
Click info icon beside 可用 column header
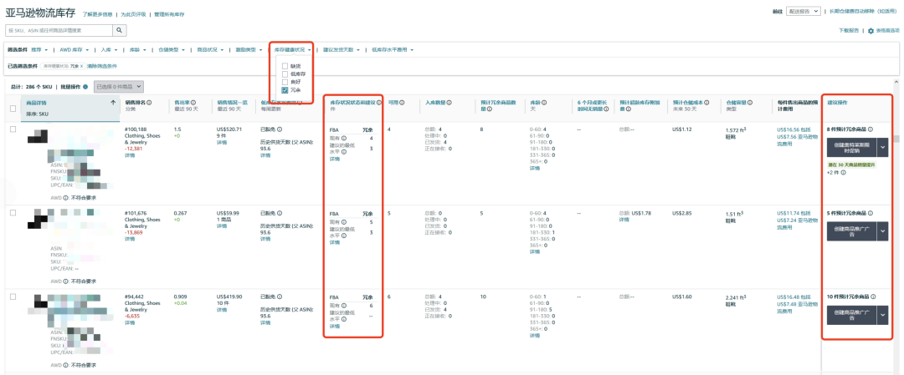pos(402,103)
